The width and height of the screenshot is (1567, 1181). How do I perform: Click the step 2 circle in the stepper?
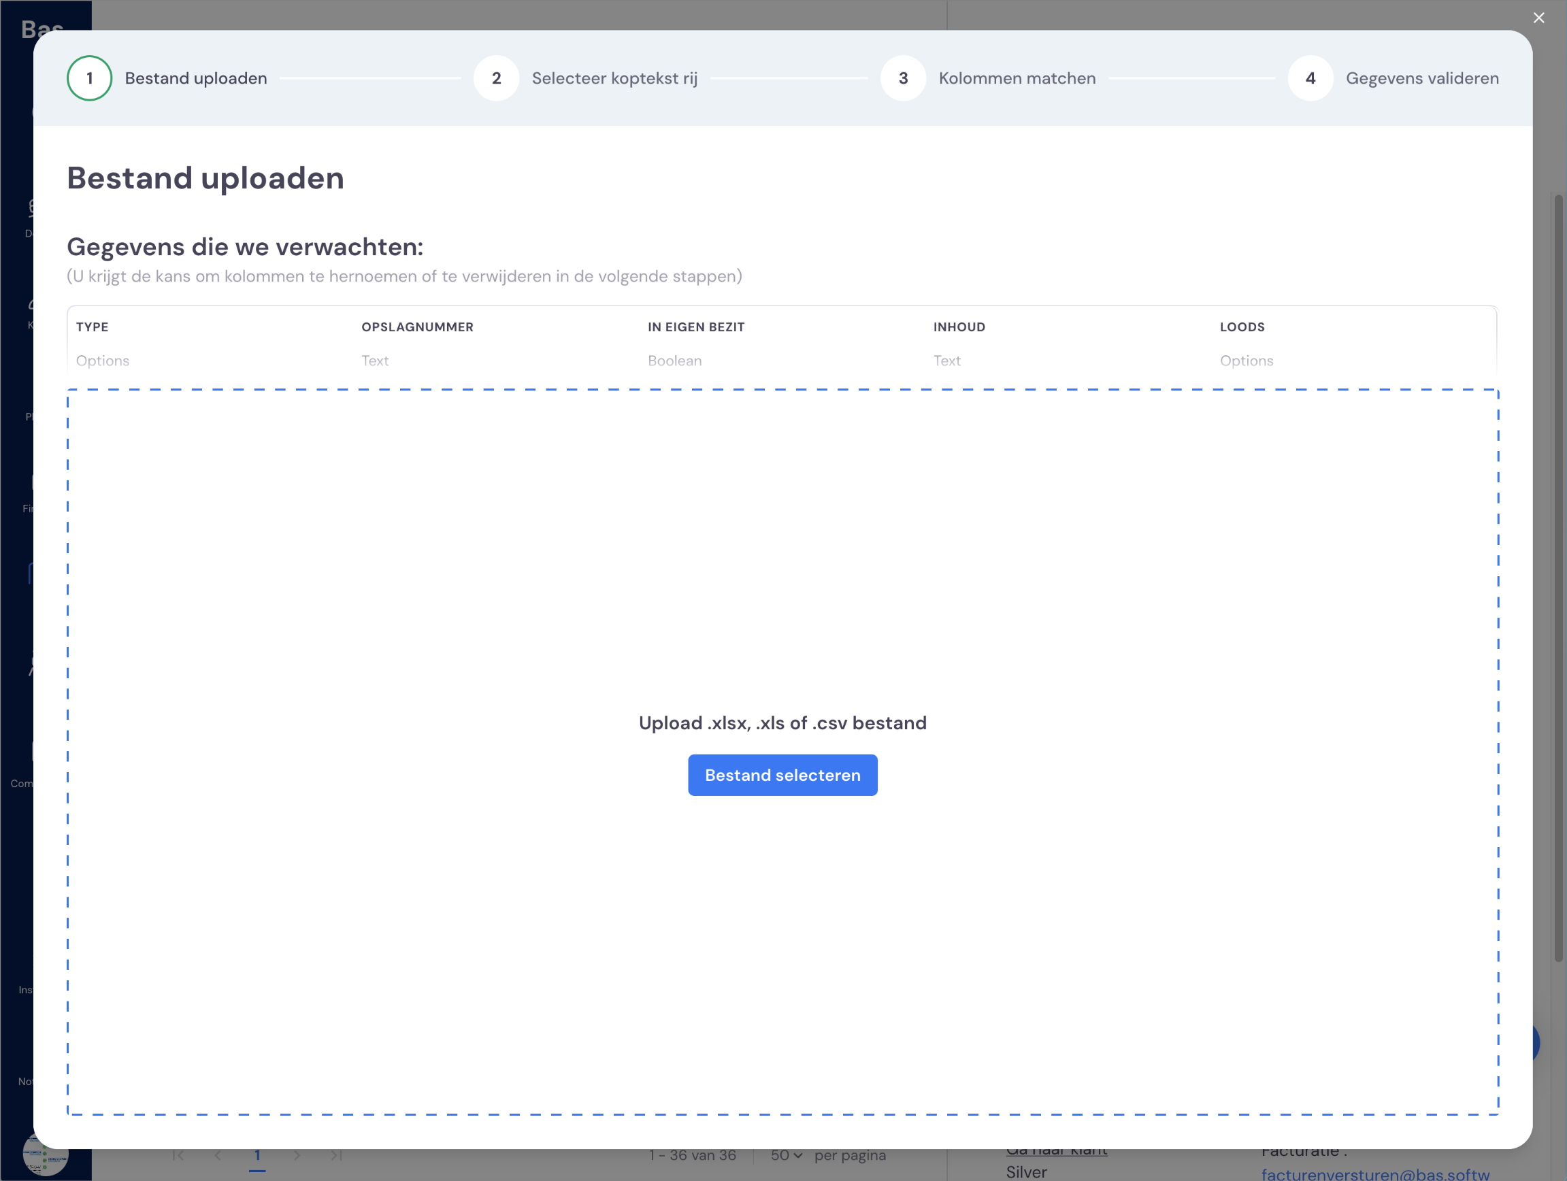coord(496,78)
